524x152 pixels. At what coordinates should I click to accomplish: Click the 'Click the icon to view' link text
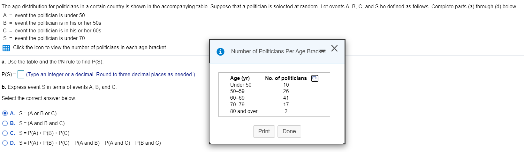pyautogui.click(x=90, y=48)
